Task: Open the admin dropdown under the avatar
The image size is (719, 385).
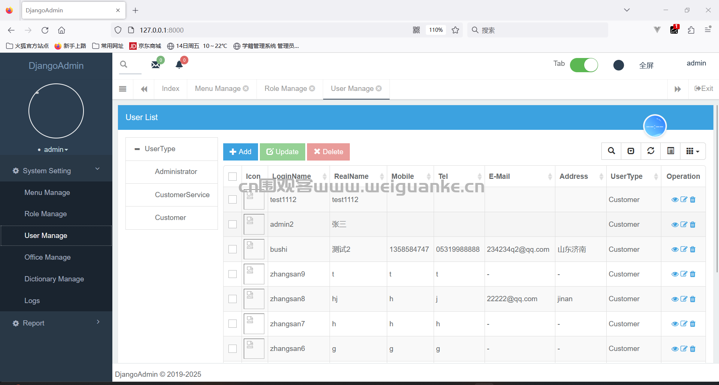Action: [56, 150]
